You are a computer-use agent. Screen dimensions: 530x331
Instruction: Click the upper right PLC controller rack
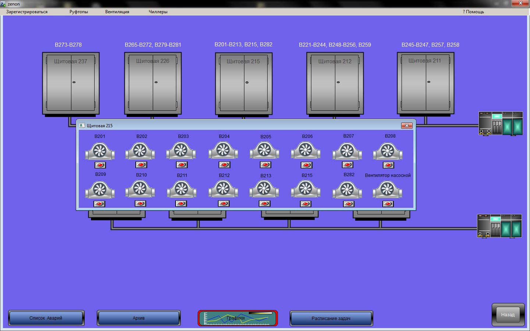(501, 124)
